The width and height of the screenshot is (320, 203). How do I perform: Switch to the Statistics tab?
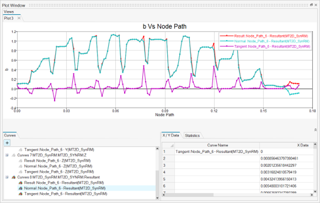point(192,136)
